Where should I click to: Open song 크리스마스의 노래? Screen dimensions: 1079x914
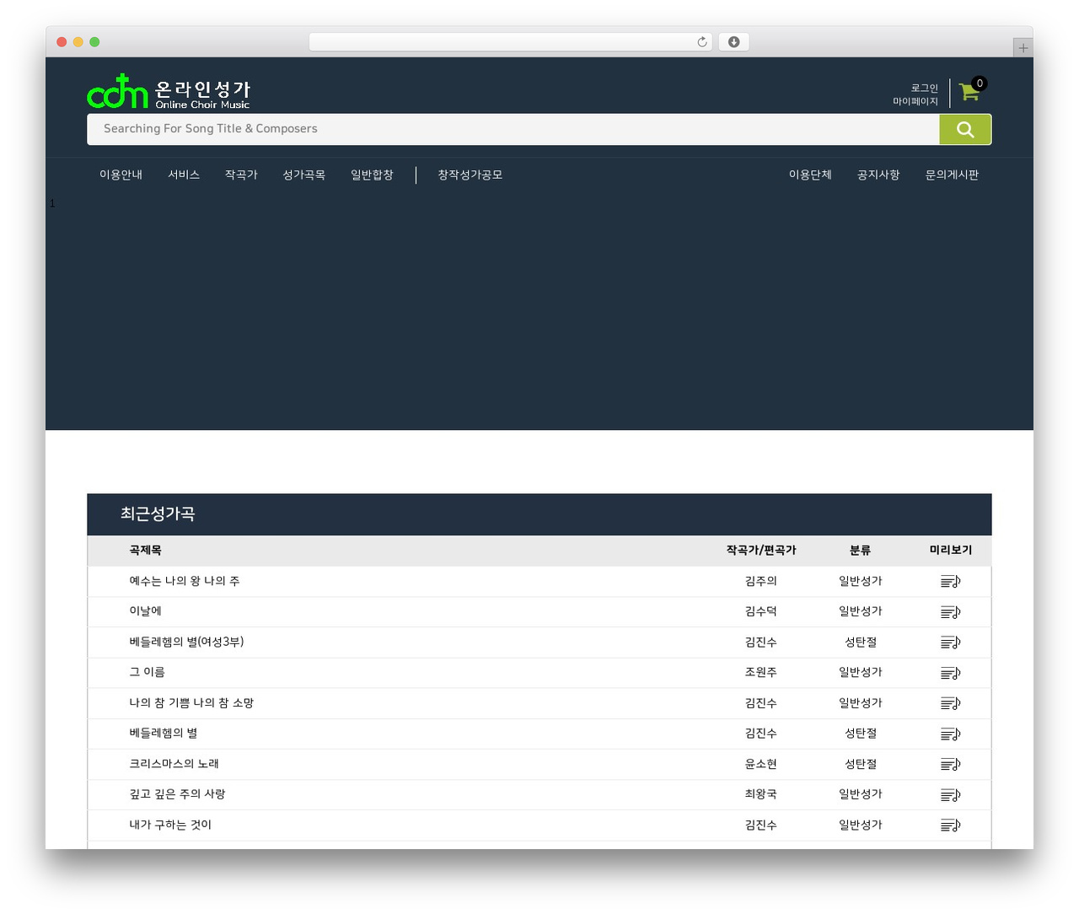(174, 764)
